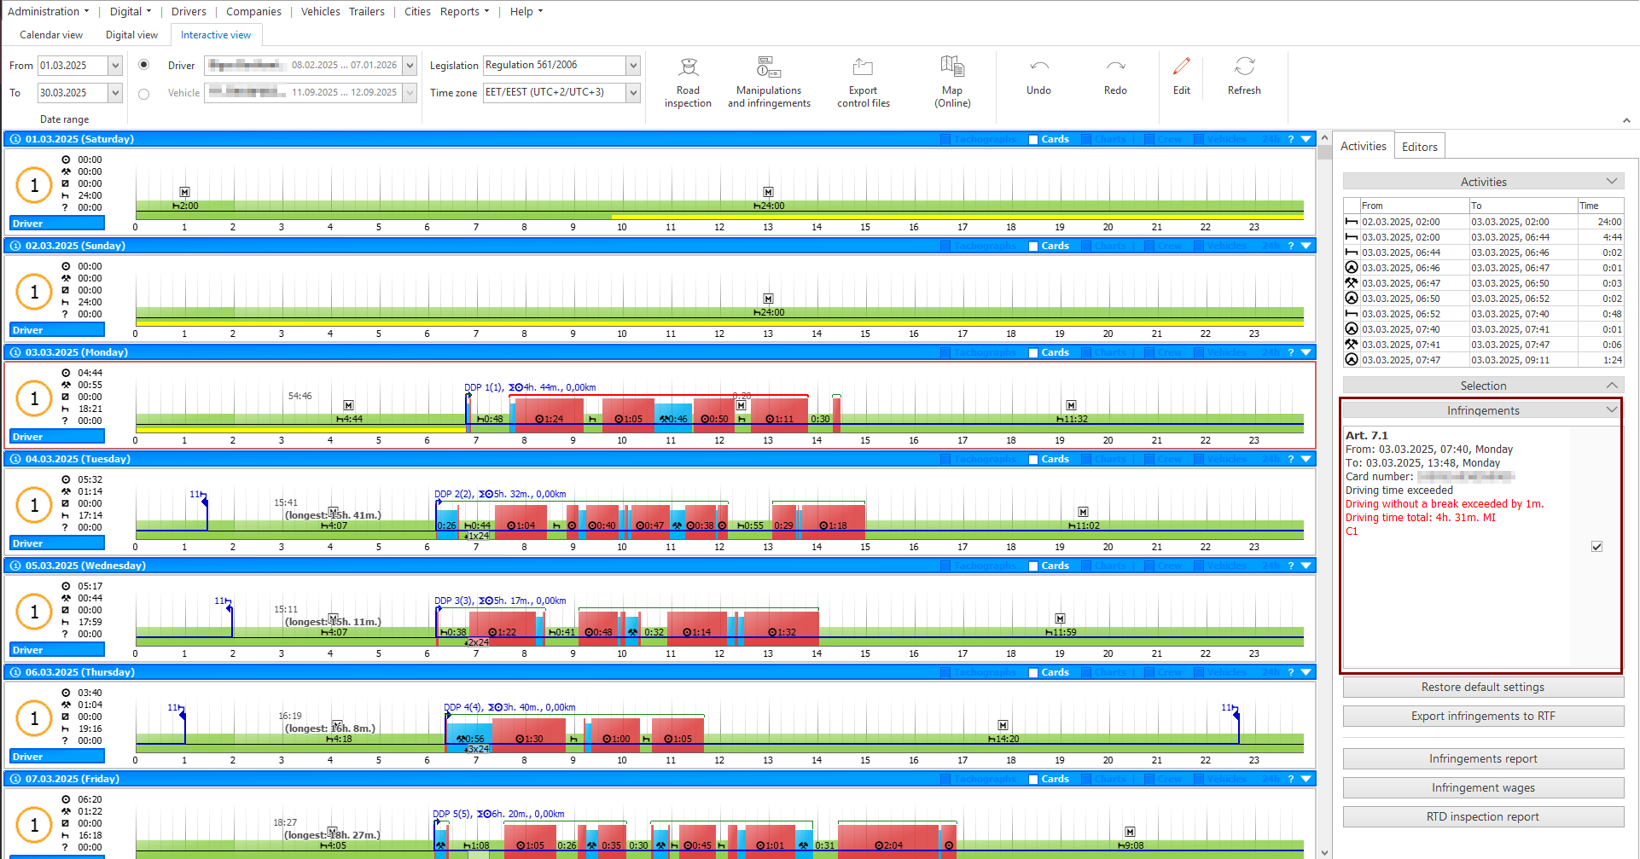
Task: Activate the Edit pencil tool
Action: [1181, 67]
